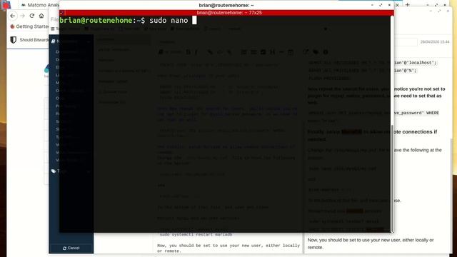Open note in external editor icon
Screen dimensions: 457x257
[306, 52]
